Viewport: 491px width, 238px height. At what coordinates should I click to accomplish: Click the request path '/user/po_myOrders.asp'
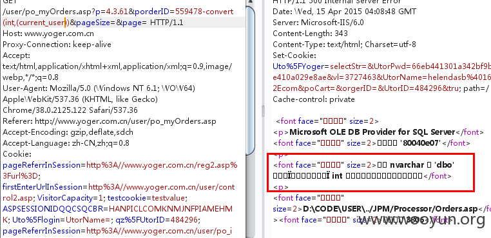pyautogui.click(x=47, y=12)
